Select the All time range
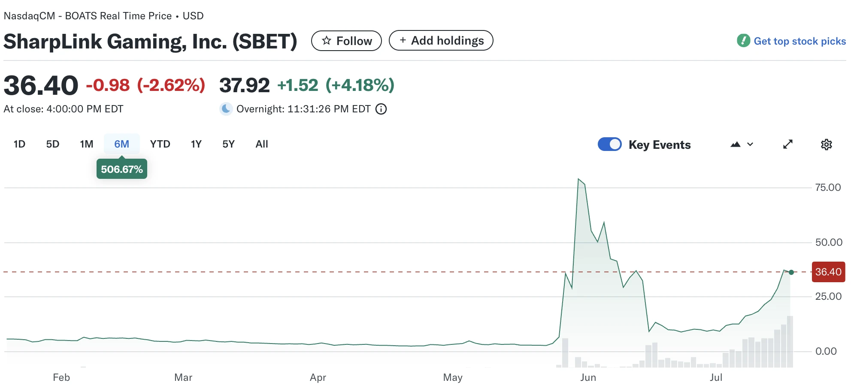This screenshot has width=866, height=392. (x=262, y=144)
